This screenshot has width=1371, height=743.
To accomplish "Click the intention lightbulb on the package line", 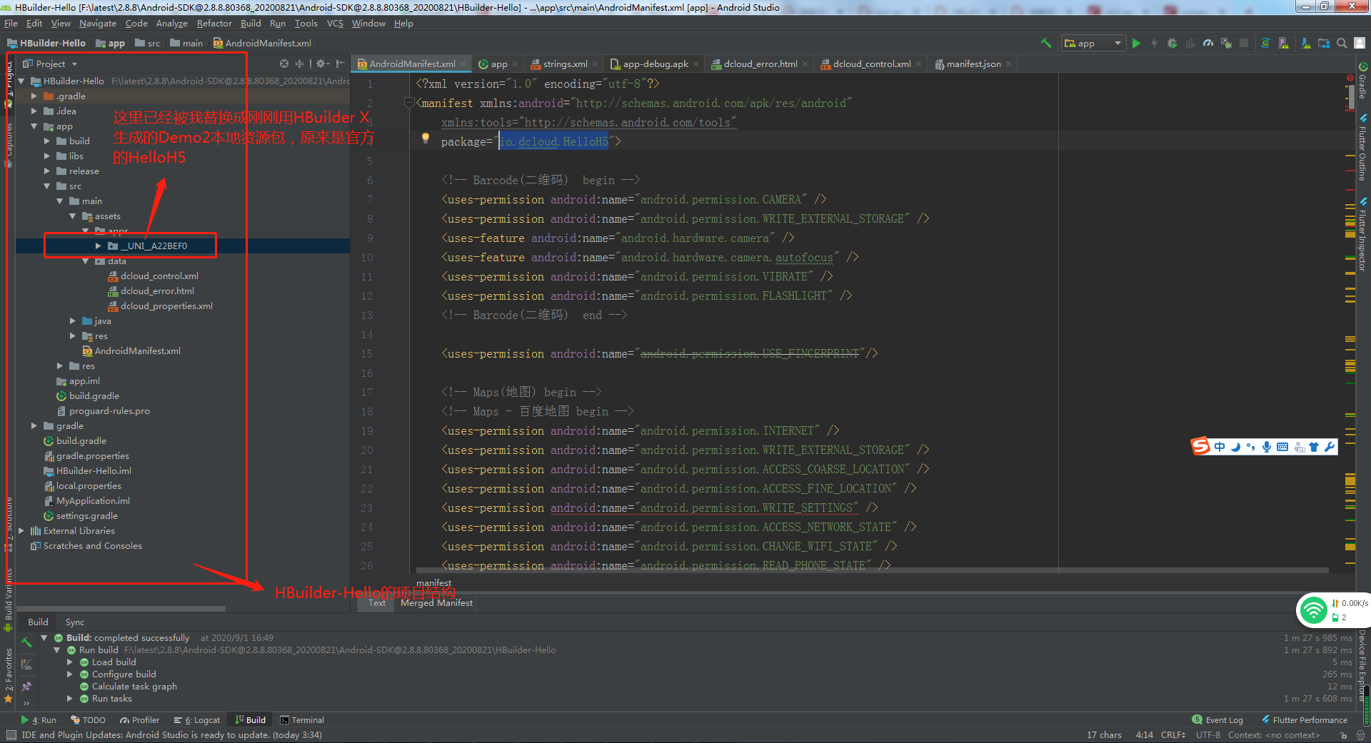I will coord(426,138).
